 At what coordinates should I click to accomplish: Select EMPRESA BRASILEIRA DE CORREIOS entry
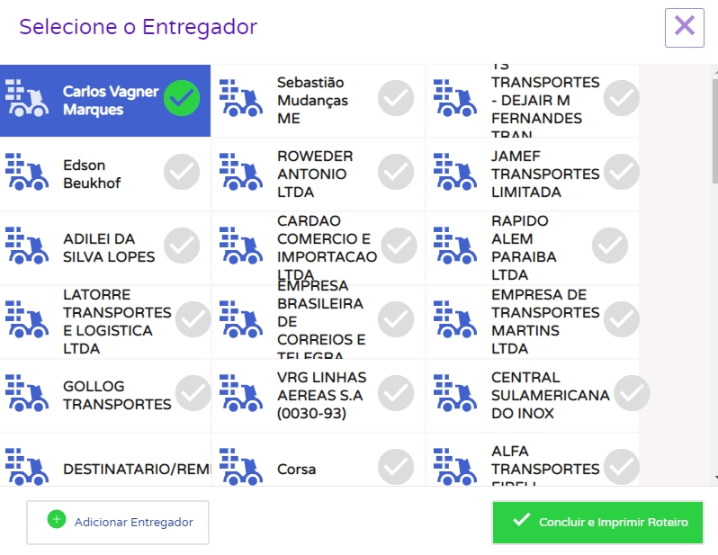click(x=320, y=321)
